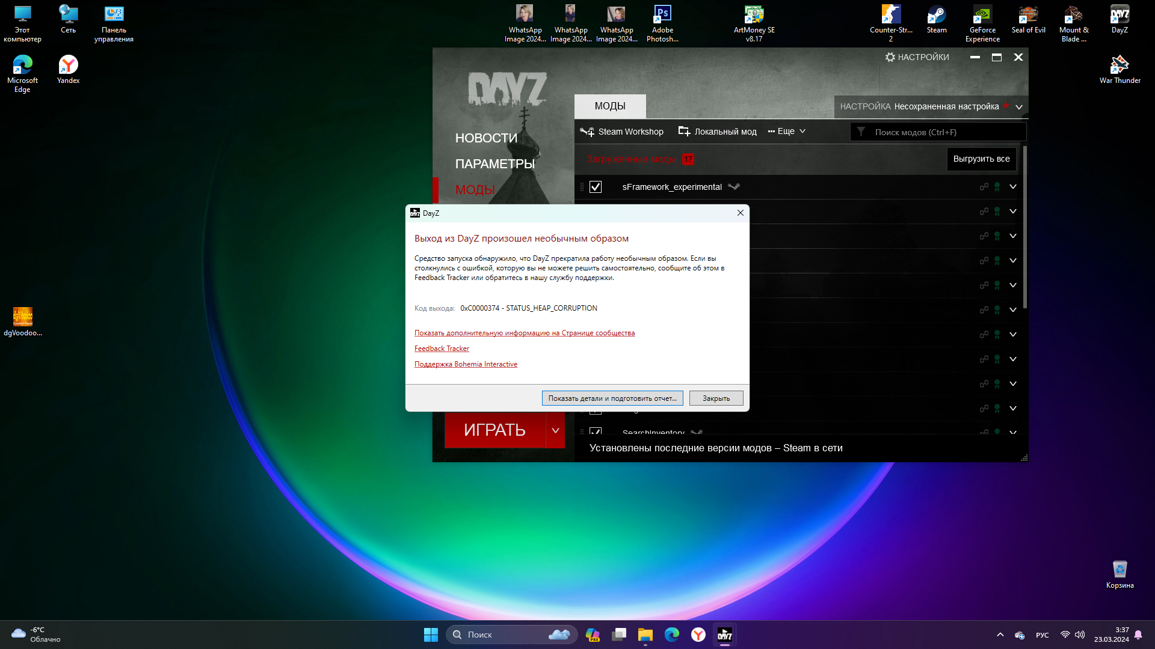Image resolution: width=1155 pixels, height=649 pixels.
Task: Click the red ИГРАТЬ button
Action: [494, 430]
